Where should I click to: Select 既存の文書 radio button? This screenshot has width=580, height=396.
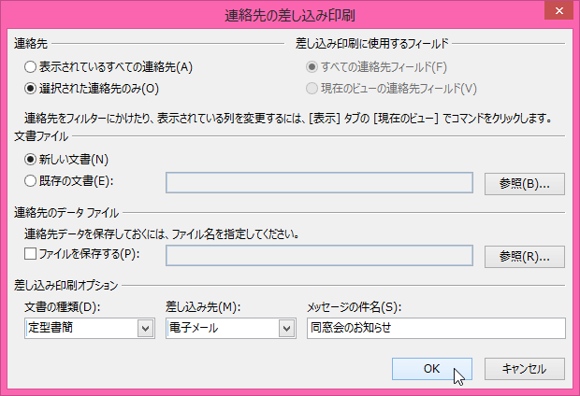point(31,180)
